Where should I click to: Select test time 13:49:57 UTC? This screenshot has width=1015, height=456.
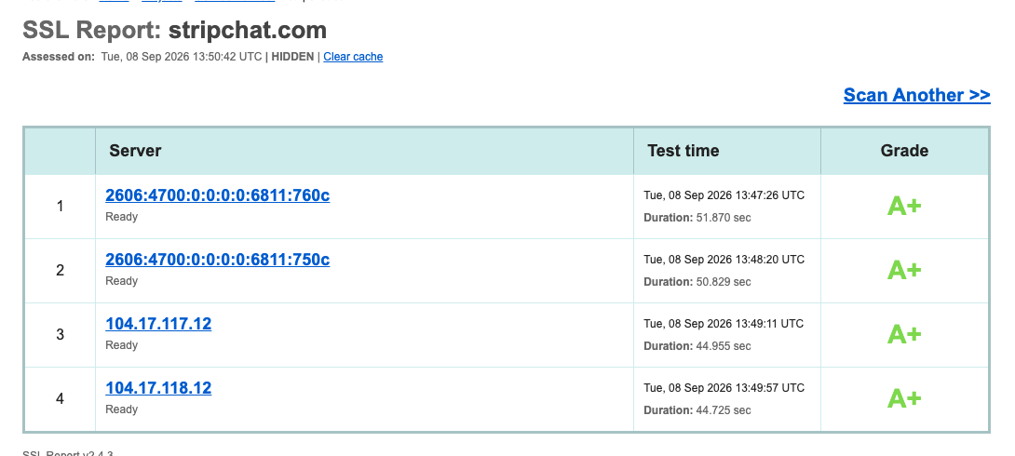[x=724, y=387]
